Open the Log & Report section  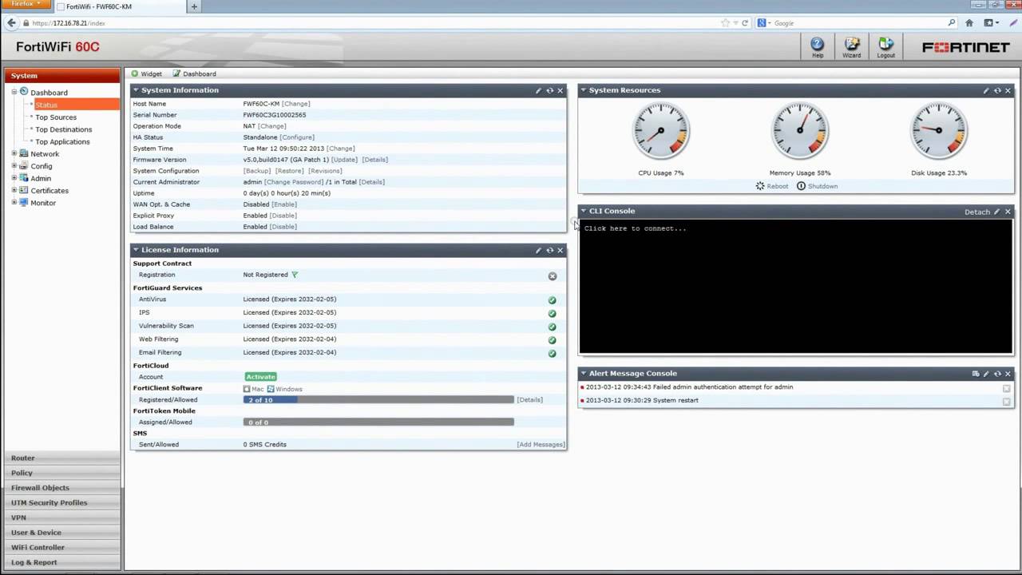(x=62, y=562)
